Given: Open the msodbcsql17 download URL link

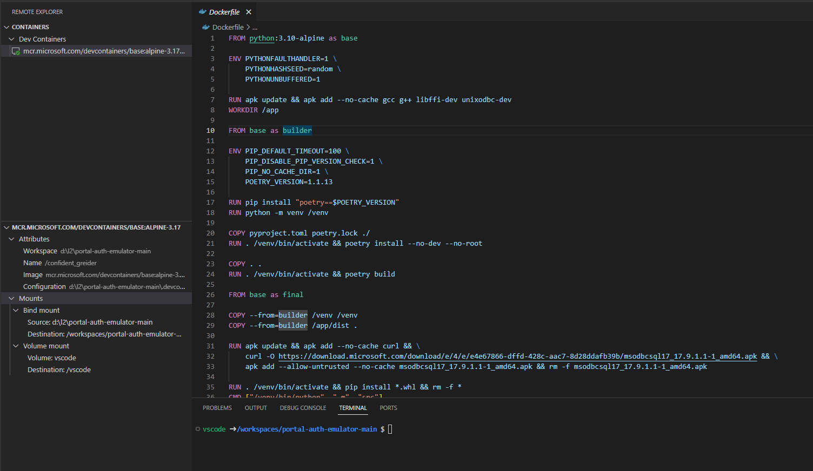Looking at the screenshot, I should [x=517, y=356].
